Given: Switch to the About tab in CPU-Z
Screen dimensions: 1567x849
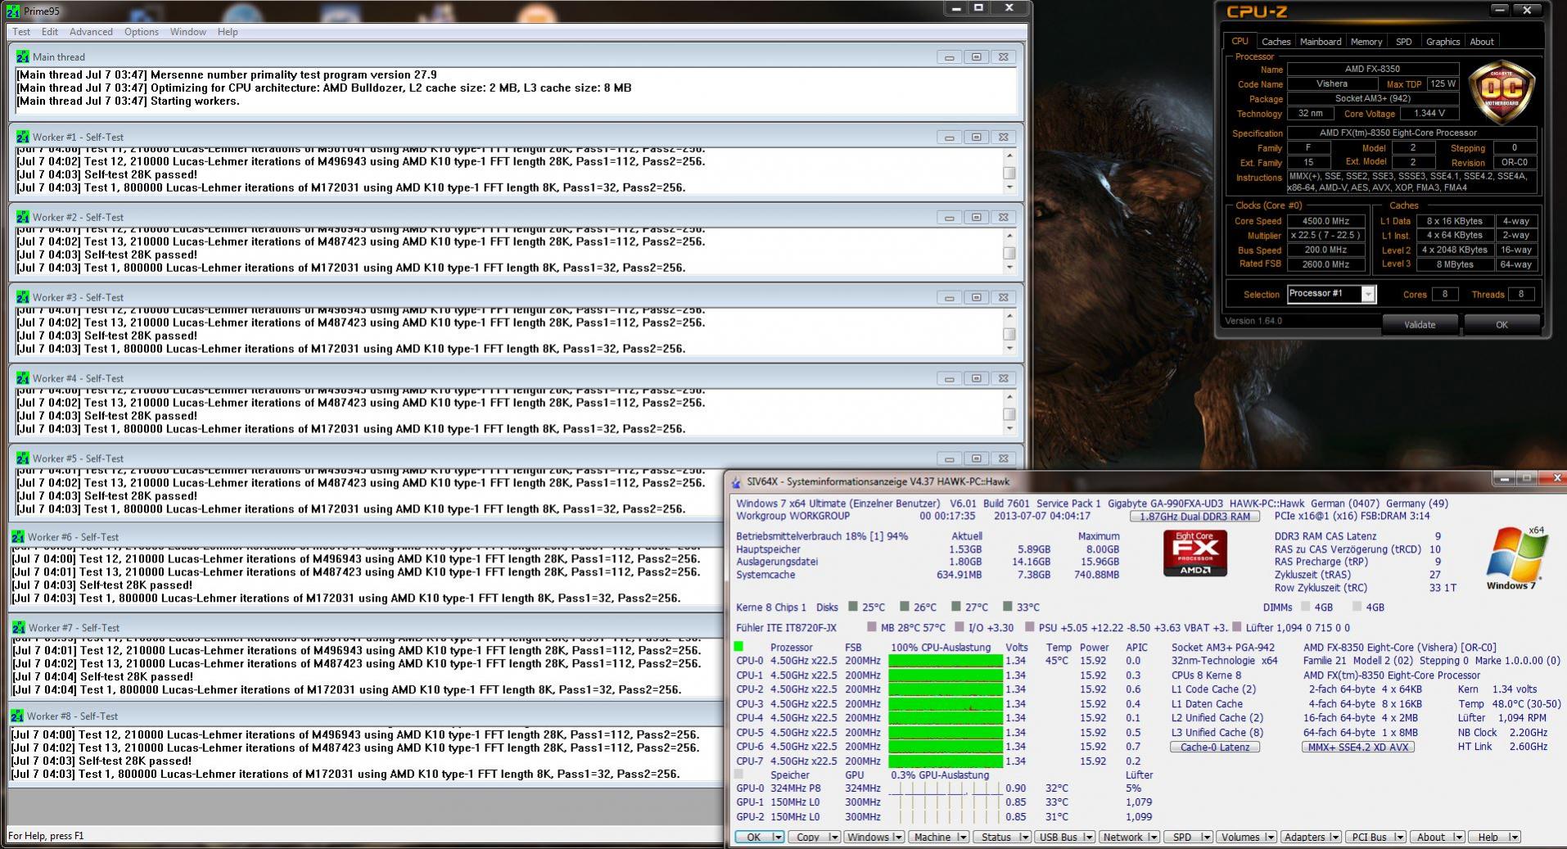Looking at the screenshot, I should (x=1482, y=42).
